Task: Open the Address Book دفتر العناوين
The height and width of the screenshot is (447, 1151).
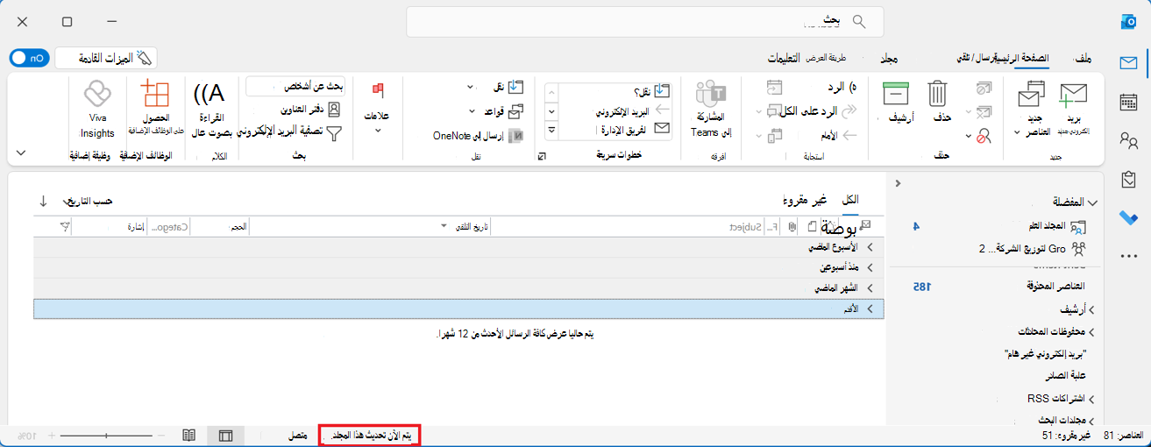Action: (x=311, y=110)
